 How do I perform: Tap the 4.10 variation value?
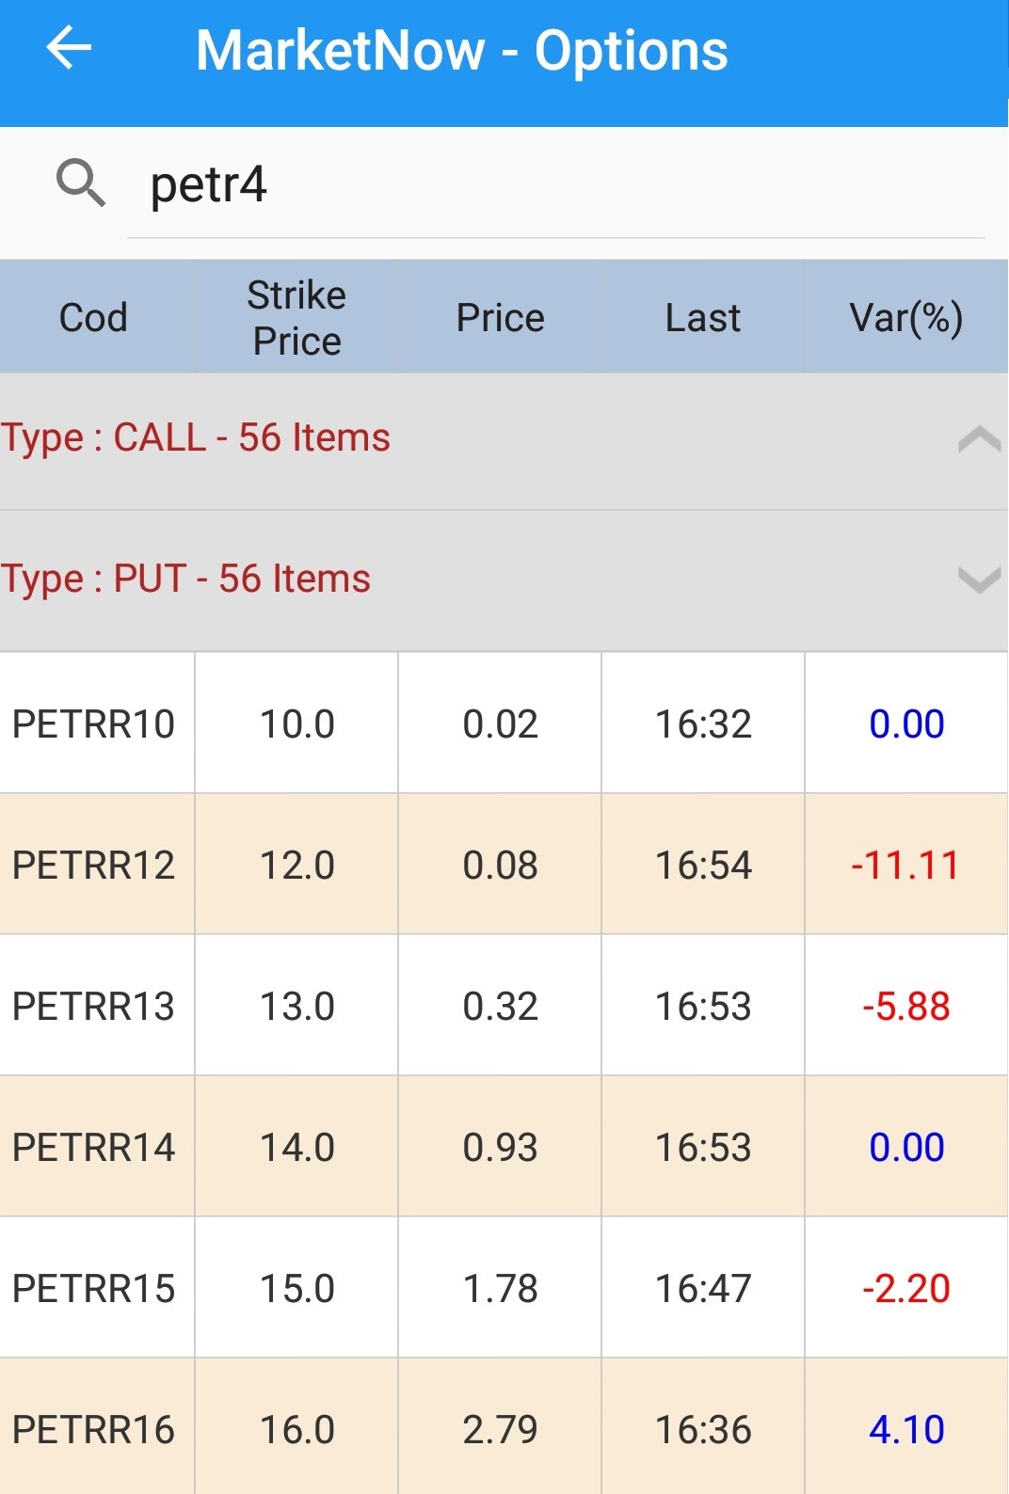906,1430
